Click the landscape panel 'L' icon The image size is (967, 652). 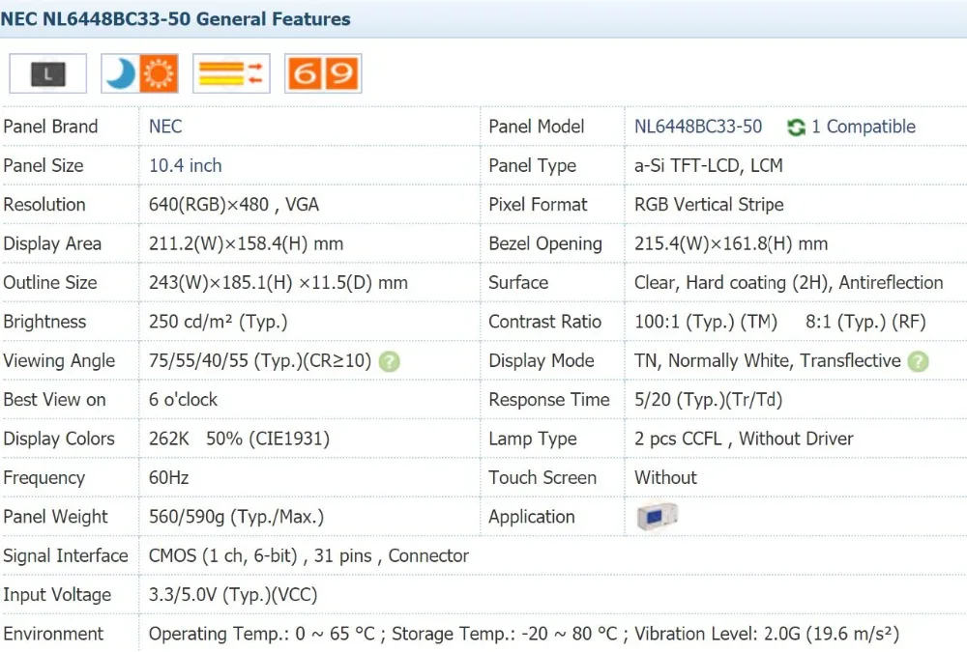(47, 74)
